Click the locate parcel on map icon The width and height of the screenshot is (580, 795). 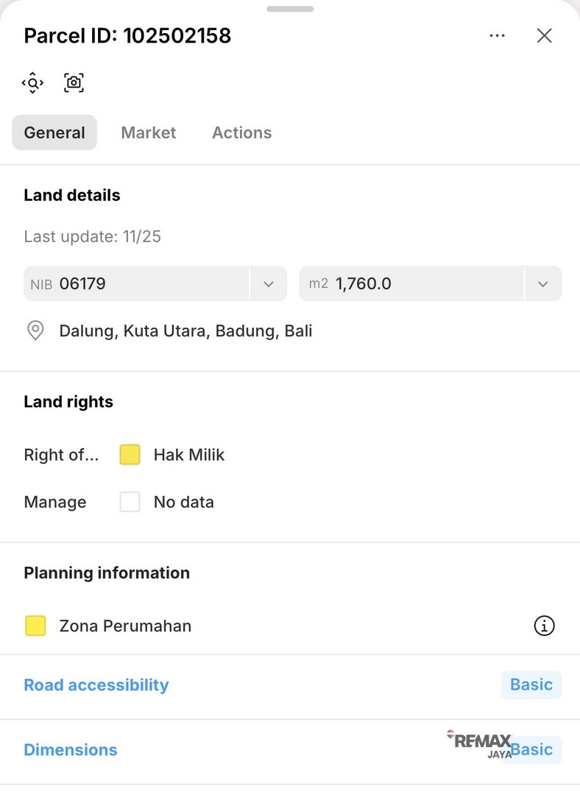33,82
